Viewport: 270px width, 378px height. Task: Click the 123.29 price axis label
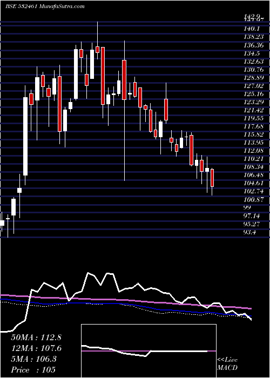(x=253, y=102)
